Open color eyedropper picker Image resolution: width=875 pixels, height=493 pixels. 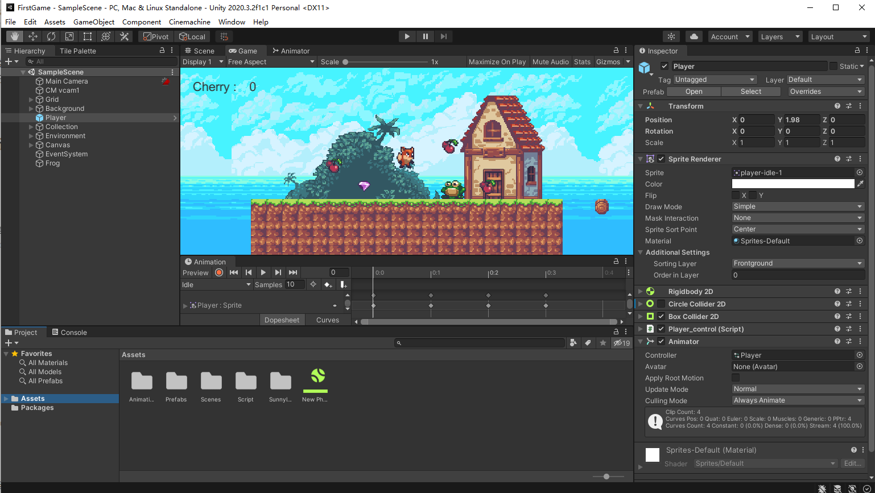click(x=860, y=184)
